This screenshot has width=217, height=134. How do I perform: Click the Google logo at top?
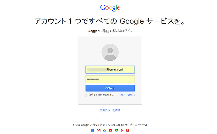click(110, 8)
